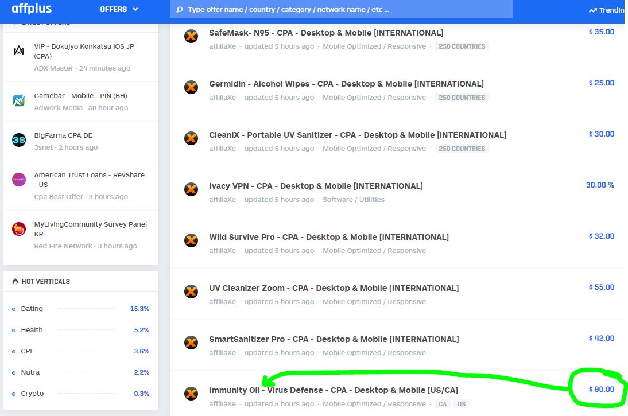Open Germidin - Alcohol Wipes offer
Image resolution: width=628 pixels, height=416 pixels.
pos(347,84)
